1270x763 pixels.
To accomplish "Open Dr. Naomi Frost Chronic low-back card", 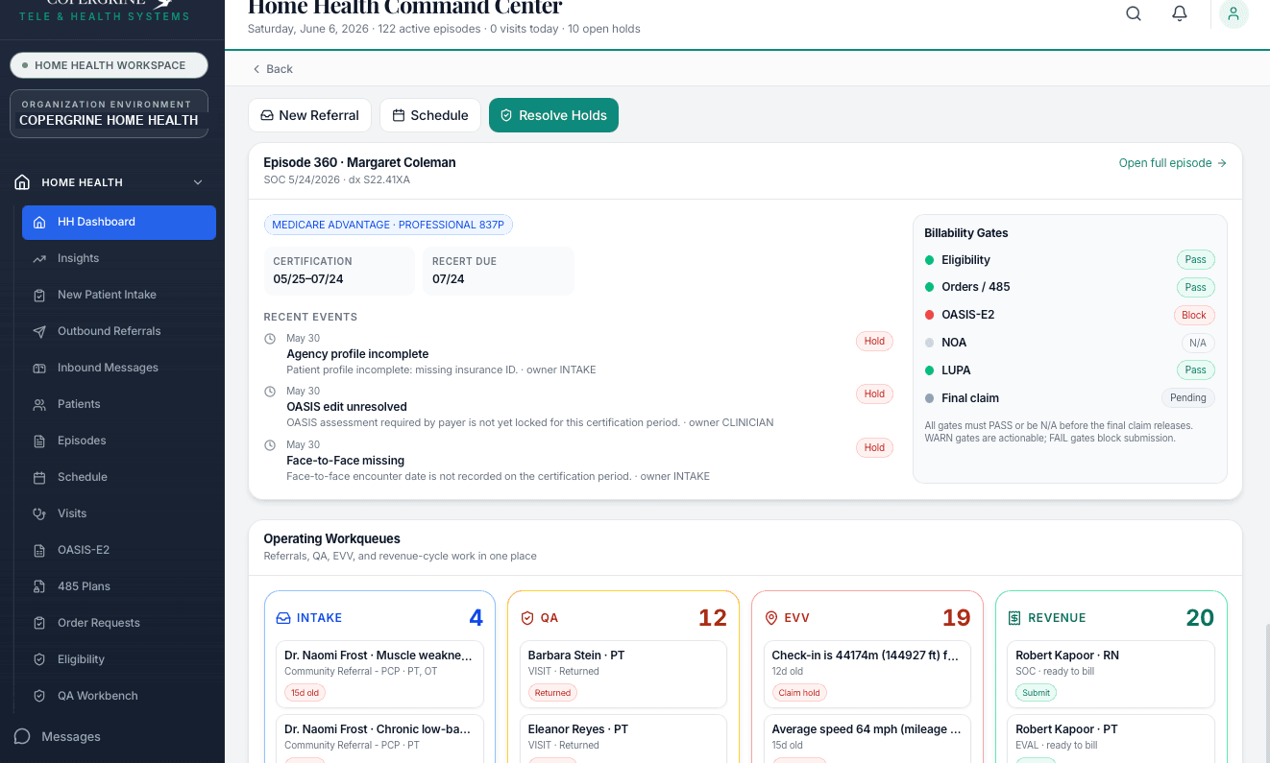I will click(x=379, y=739).
